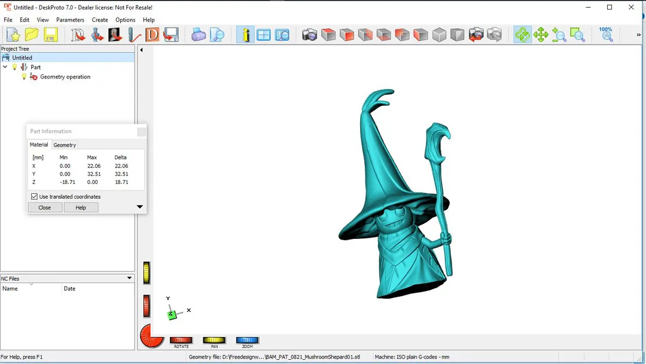646x364 pixels.
Task: Go to previous view via camera with red arrow
Action: click(x=476, y=35)
